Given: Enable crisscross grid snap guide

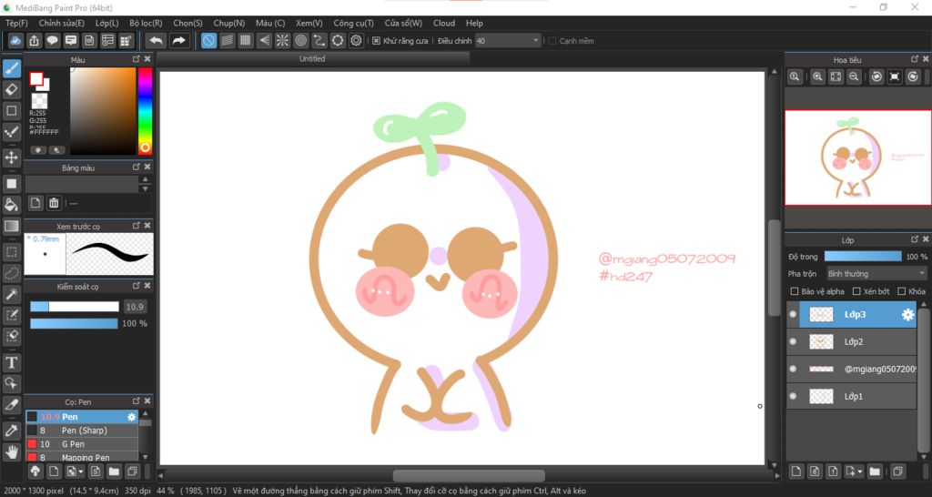Looking at the screenshot, I should 246,40.
